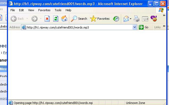Viewport: 169px width, 105px height.
Task: Open the History clock icon
Action: point(116,19)
